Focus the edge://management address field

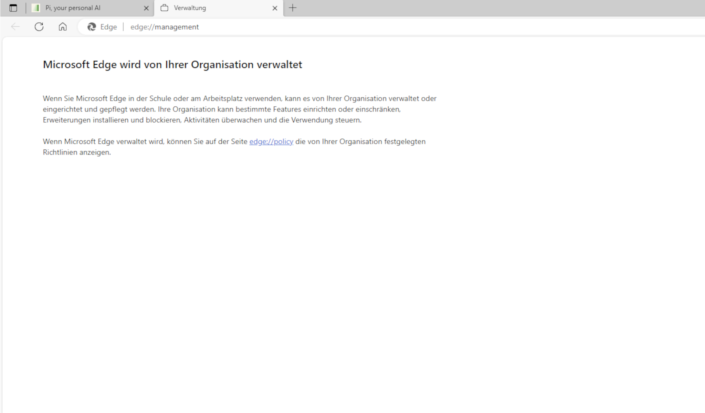(x=165, y=27)
